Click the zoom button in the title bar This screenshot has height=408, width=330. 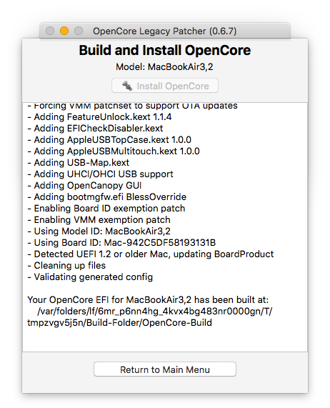[x=79, y=31]
